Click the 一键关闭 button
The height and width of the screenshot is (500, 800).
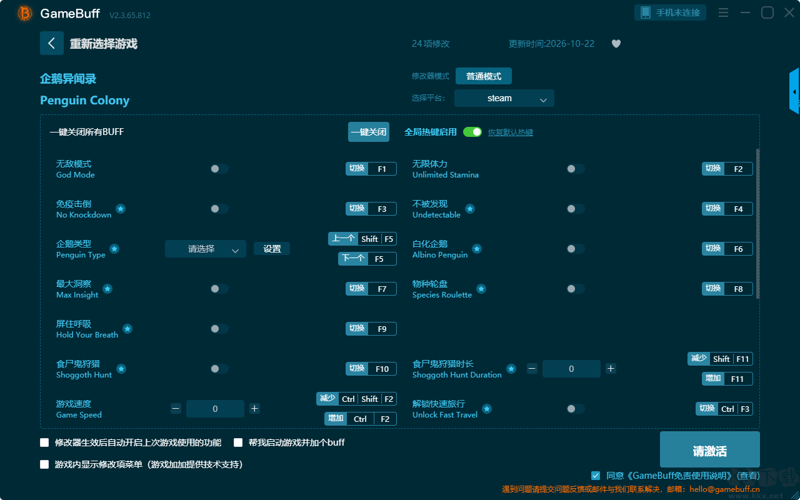point(369,132)
